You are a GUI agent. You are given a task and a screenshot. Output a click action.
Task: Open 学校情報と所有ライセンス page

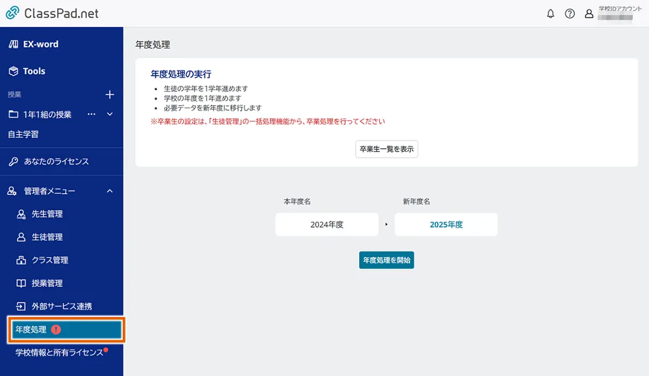click(x=59, y=353)
